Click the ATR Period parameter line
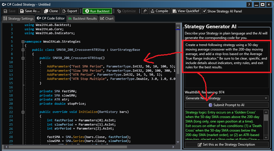Image resolution: width=274 pixels, height=151 pixels. (x=104, y=75)
